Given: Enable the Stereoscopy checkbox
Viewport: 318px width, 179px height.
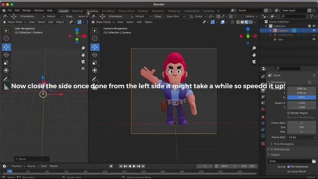Looking at the screenshot, I should [x=272, y=149].
